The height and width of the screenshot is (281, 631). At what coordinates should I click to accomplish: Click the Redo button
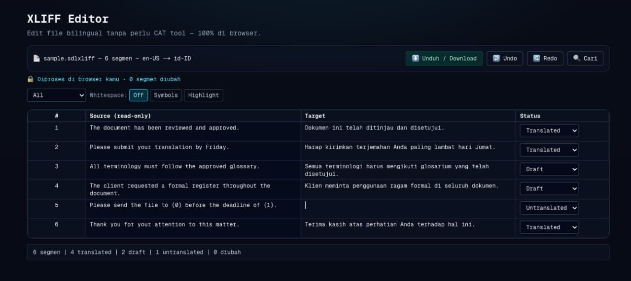(545, 59)
